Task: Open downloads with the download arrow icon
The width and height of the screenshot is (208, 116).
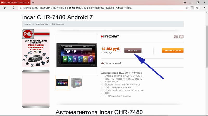Action: click(x=205, y=8)
